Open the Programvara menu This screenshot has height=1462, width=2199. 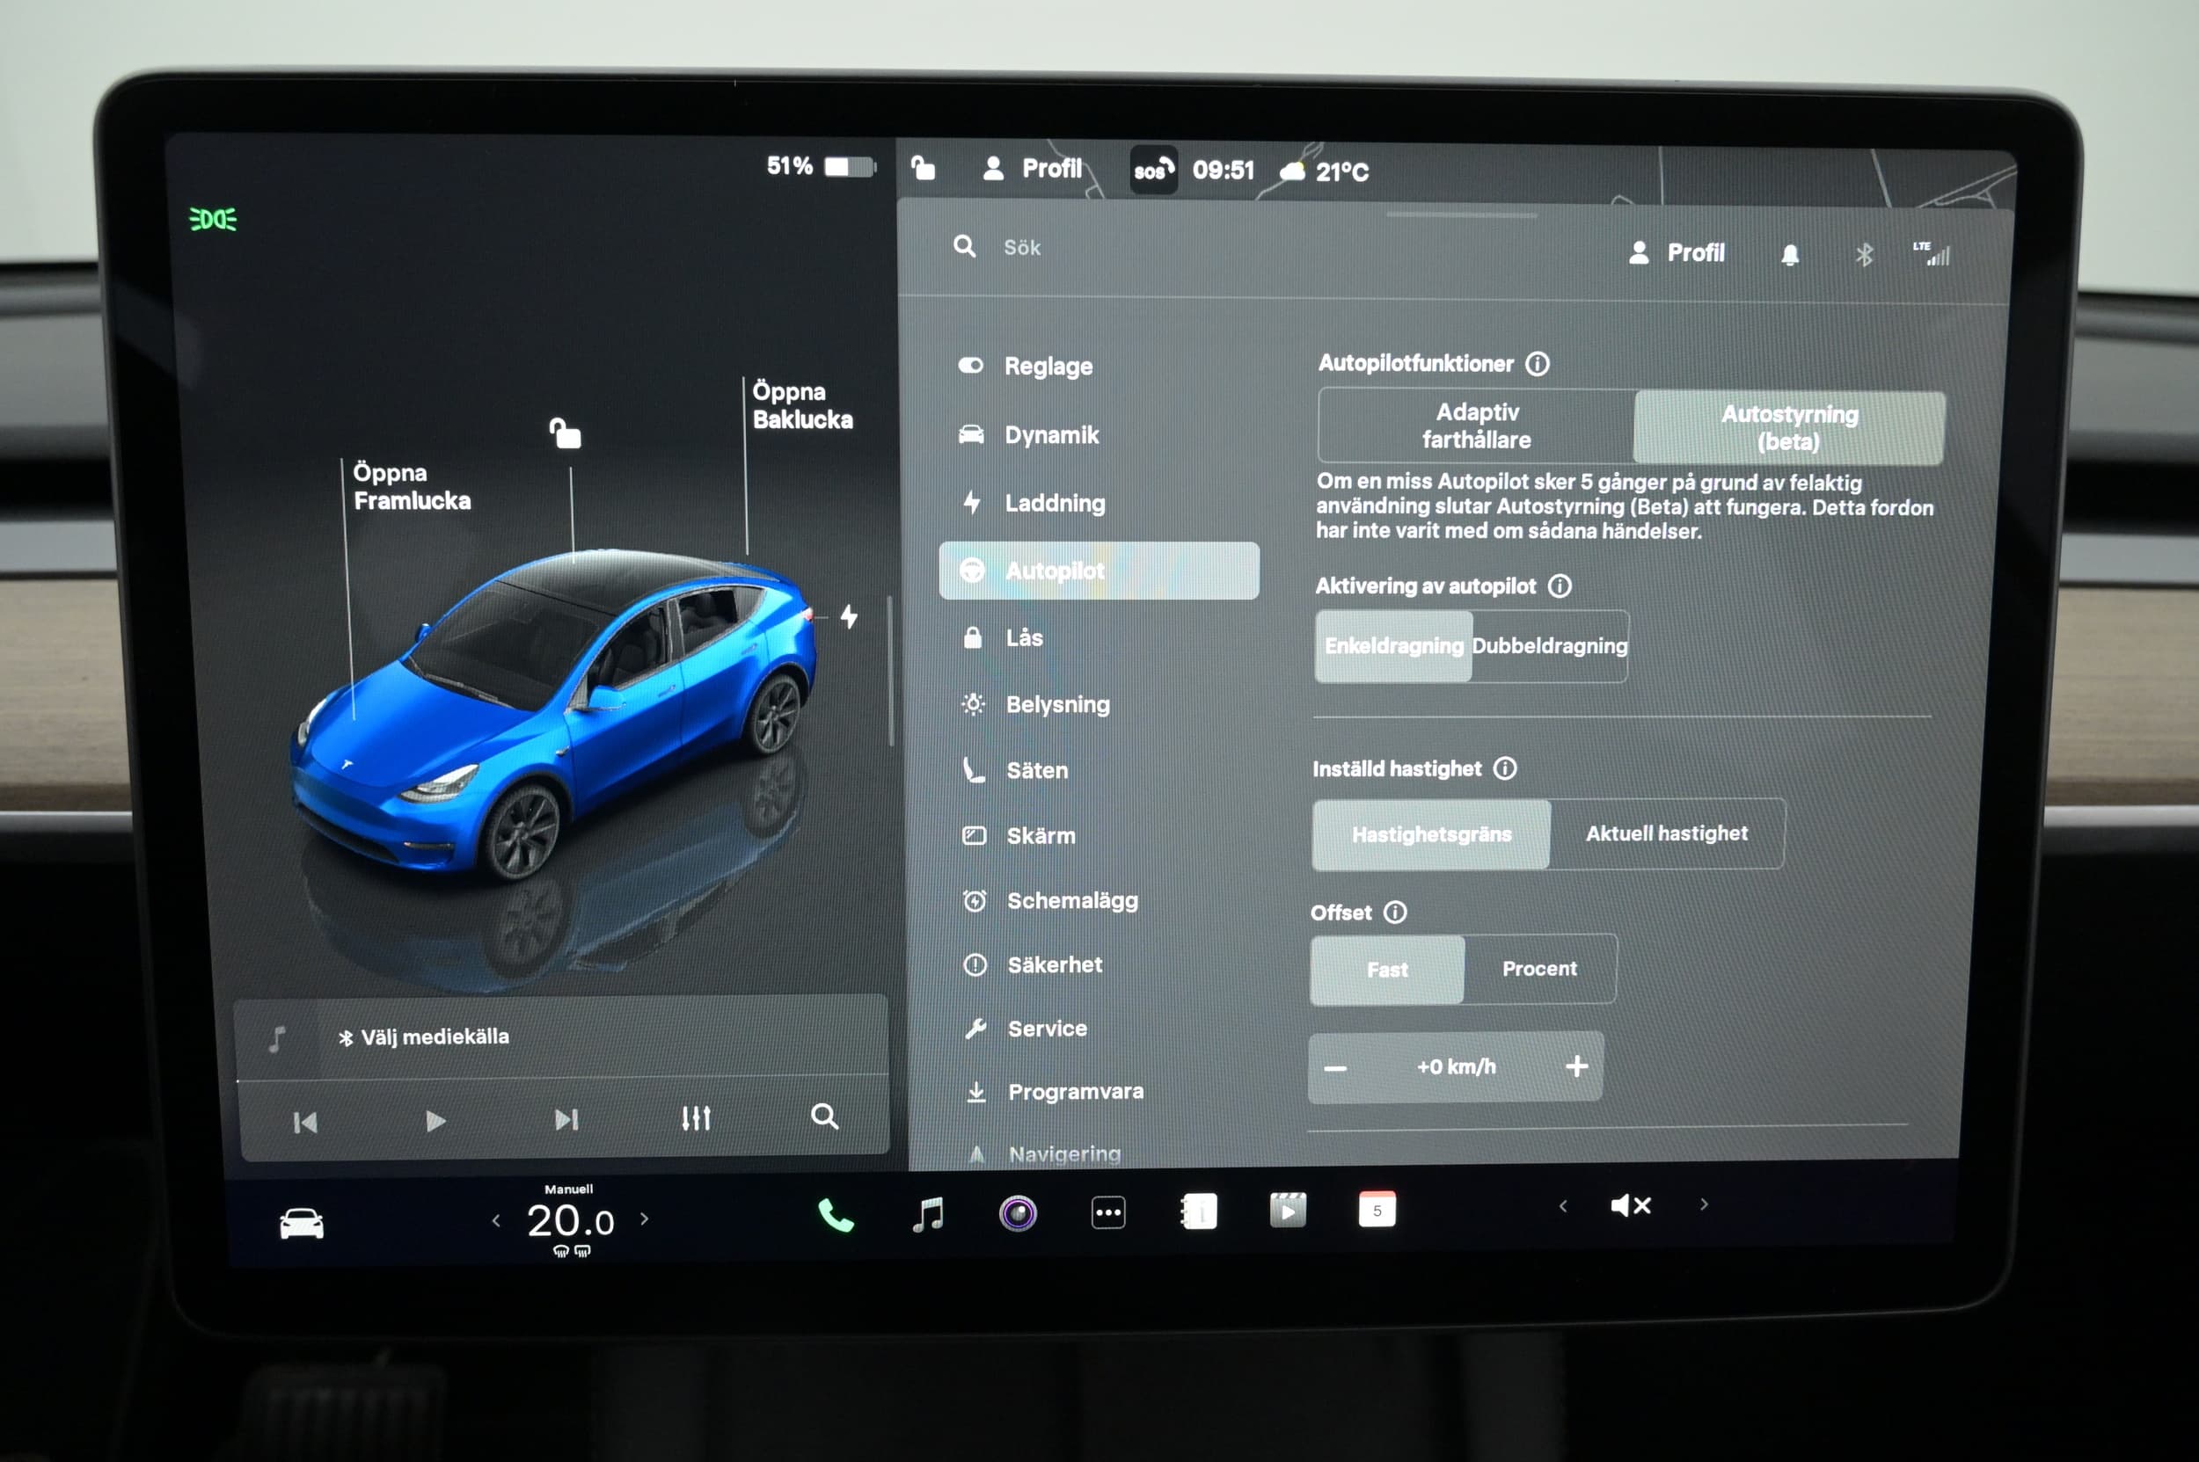click(x=1055, y=1091)
